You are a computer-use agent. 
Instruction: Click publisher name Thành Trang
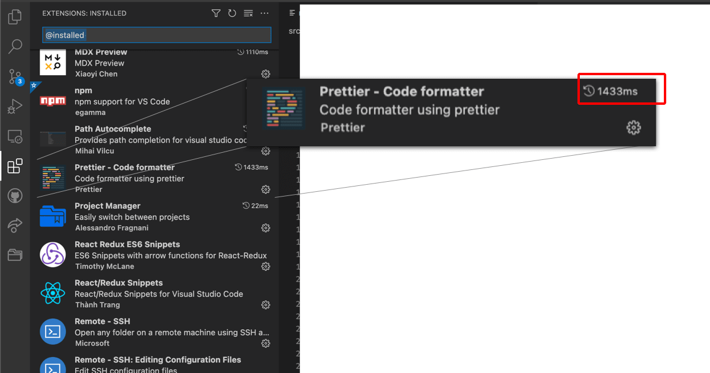(x=98, y=305)
